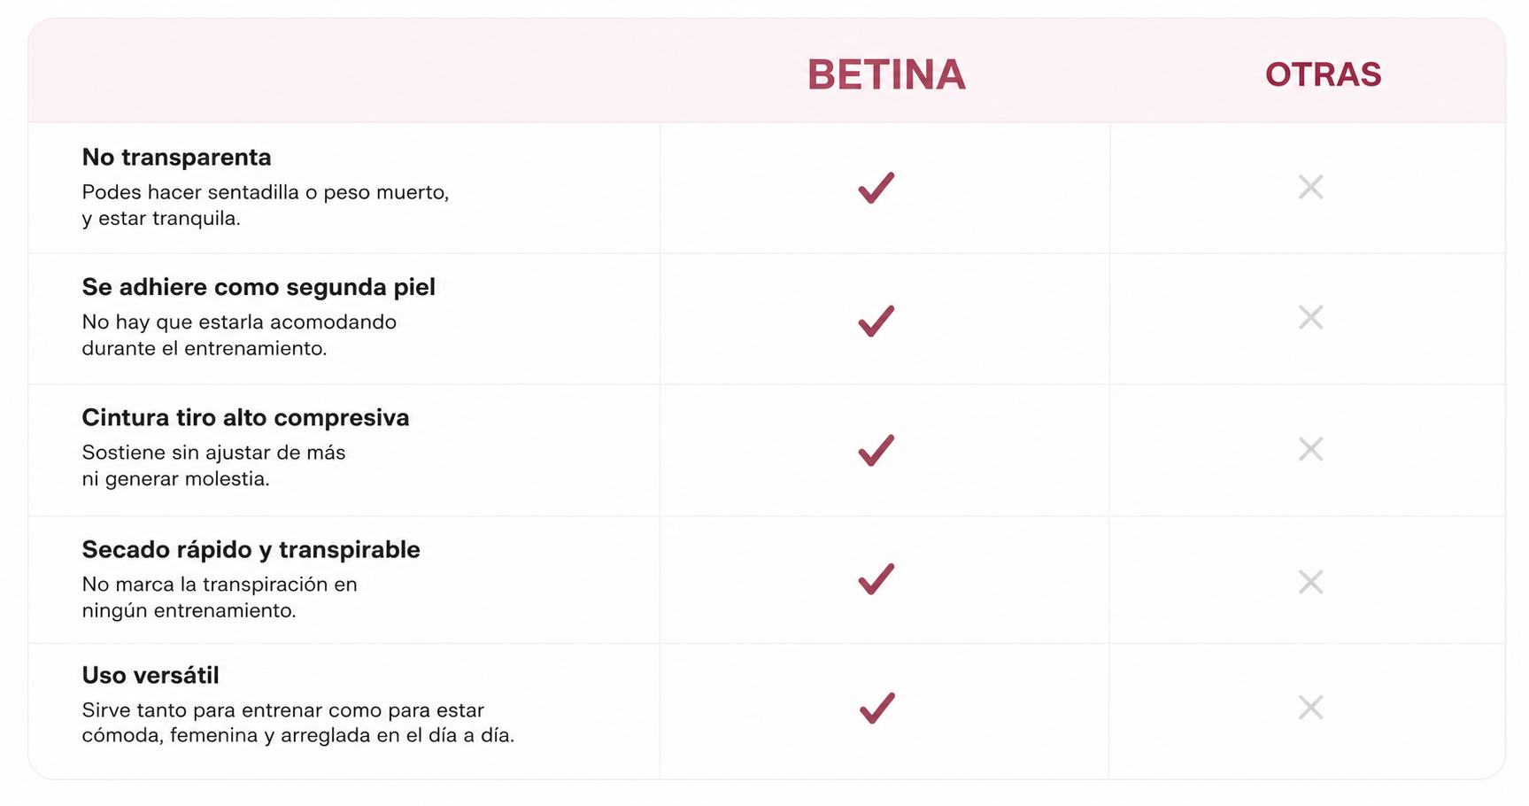Viewport: 1529px width, 806px height.
Task: Click the BETINA checkmark for Se adhiere como segunda piel
Action: (876, 321)
